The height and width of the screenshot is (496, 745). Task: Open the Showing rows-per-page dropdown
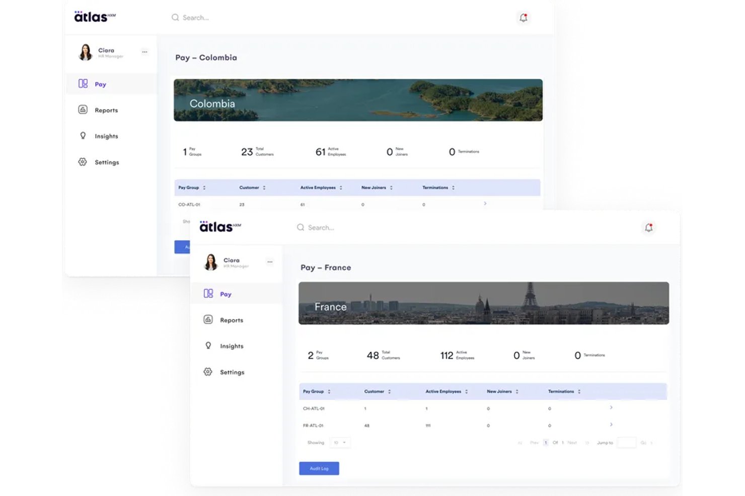[340, 443]
